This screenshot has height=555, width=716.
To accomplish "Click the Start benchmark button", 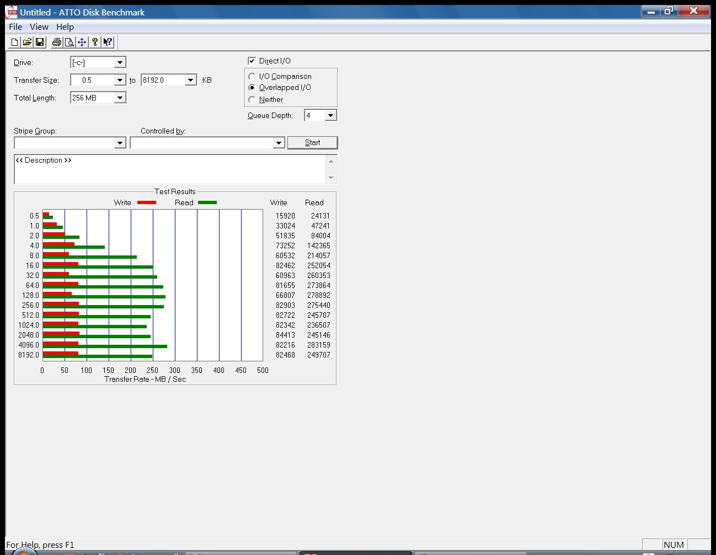I will (x=312, y=142).
